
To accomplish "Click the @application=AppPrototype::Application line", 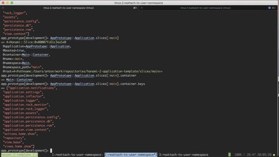I will (x=37, y=46).
